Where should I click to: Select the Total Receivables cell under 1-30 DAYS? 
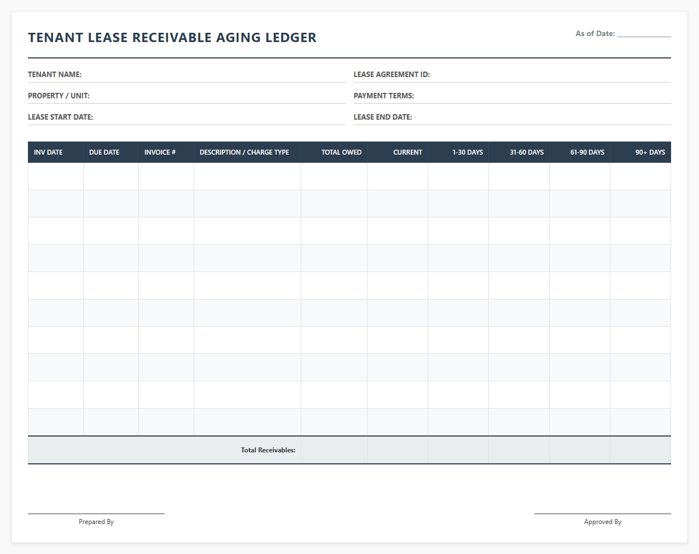pos(458,450)
